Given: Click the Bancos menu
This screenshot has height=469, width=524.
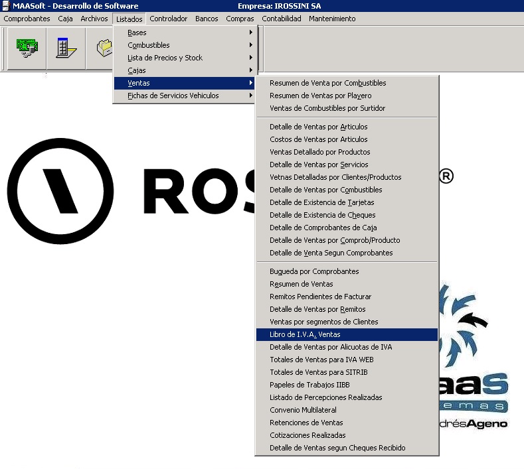Looking at the screenshot, I should click(207, 19).
